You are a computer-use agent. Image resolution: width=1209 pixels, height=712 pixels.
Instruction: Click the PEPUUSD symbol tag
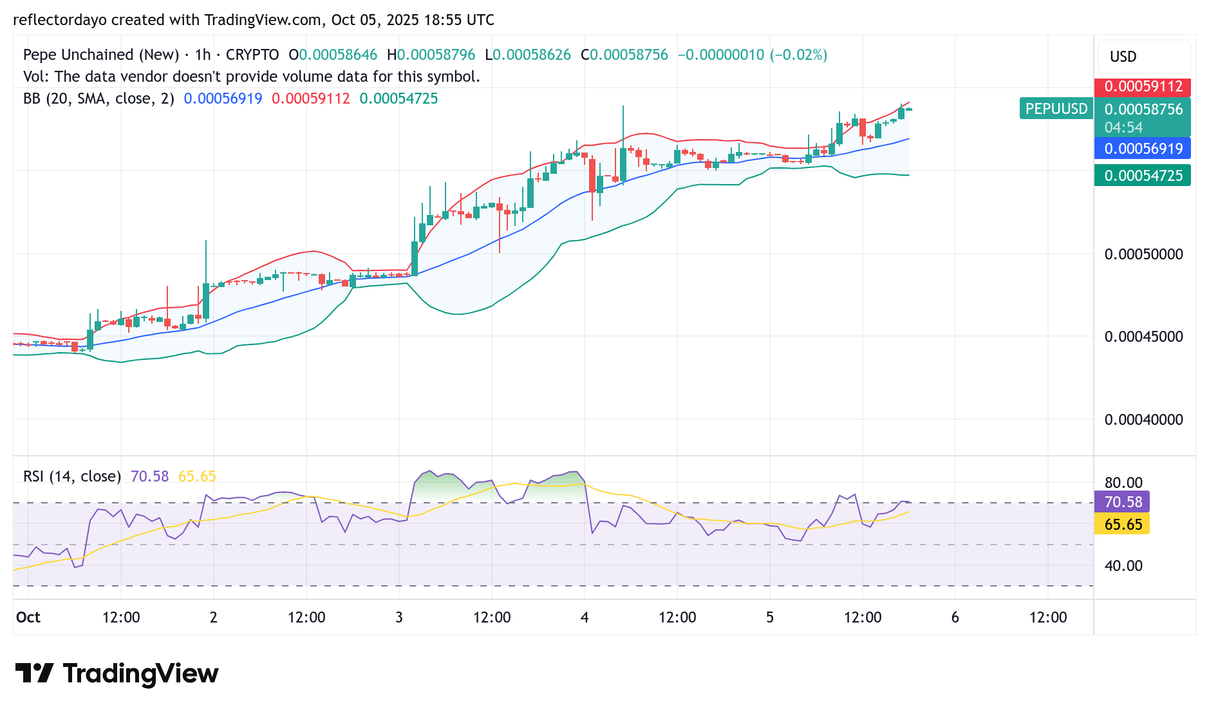1056,109
